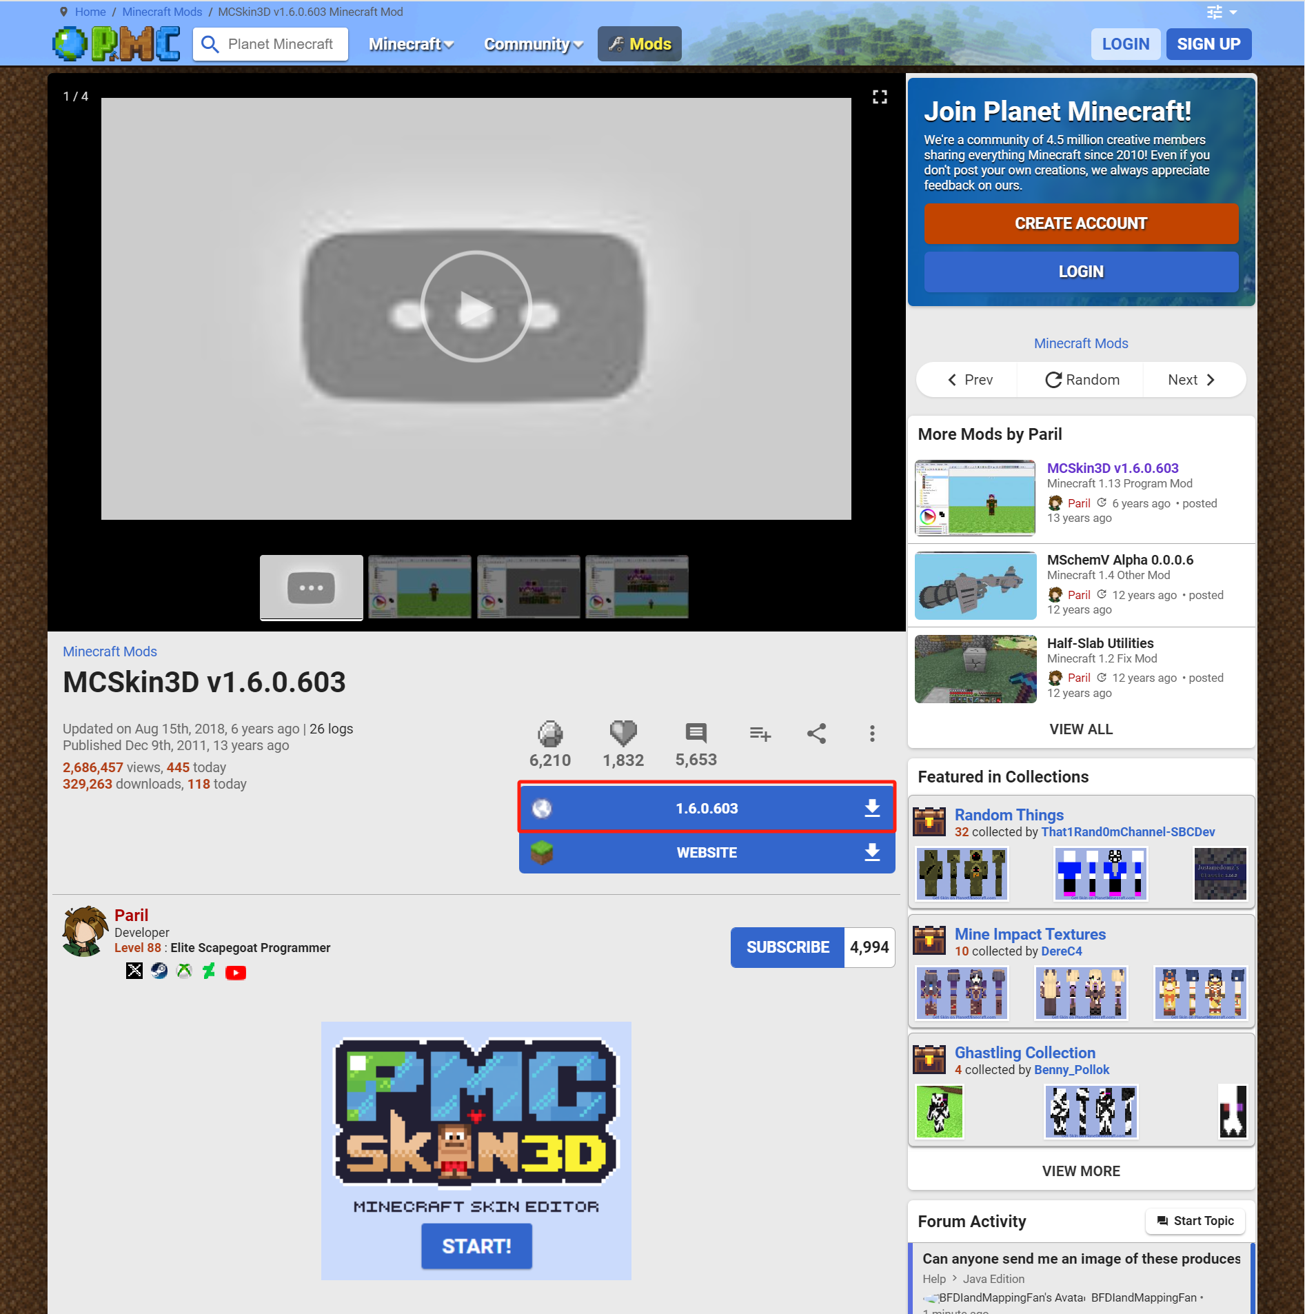This screenshot has width=1305, height=1314.
Task: Click the download arrow on WEBSITE button
Action: (872, 853)
